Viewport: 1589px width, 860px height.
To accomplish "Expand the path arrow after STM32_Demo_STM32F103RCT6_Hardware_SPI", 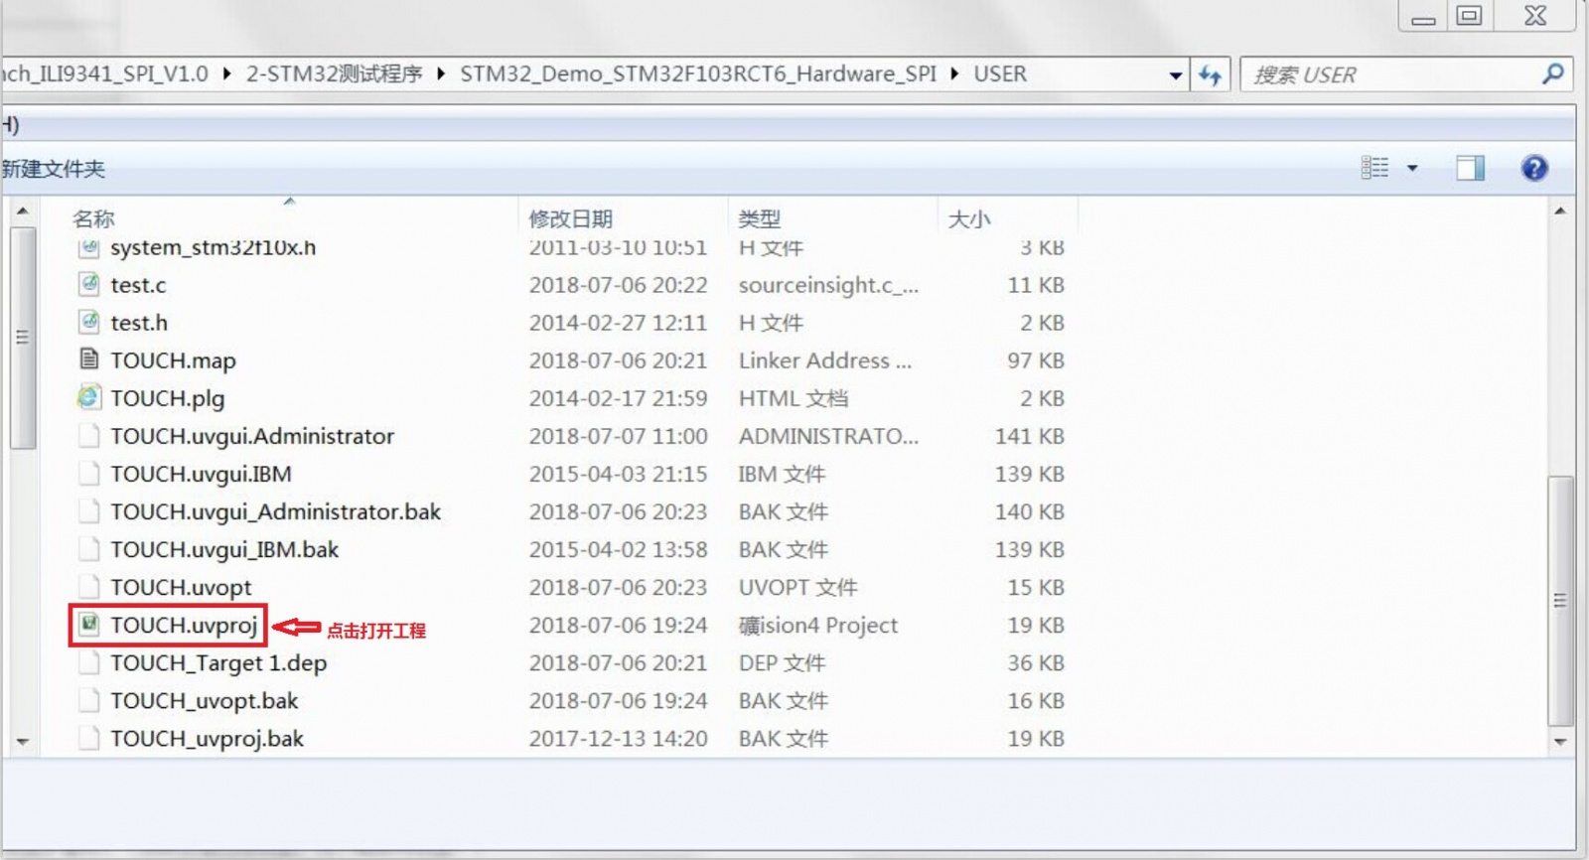I will click(954, 74).
